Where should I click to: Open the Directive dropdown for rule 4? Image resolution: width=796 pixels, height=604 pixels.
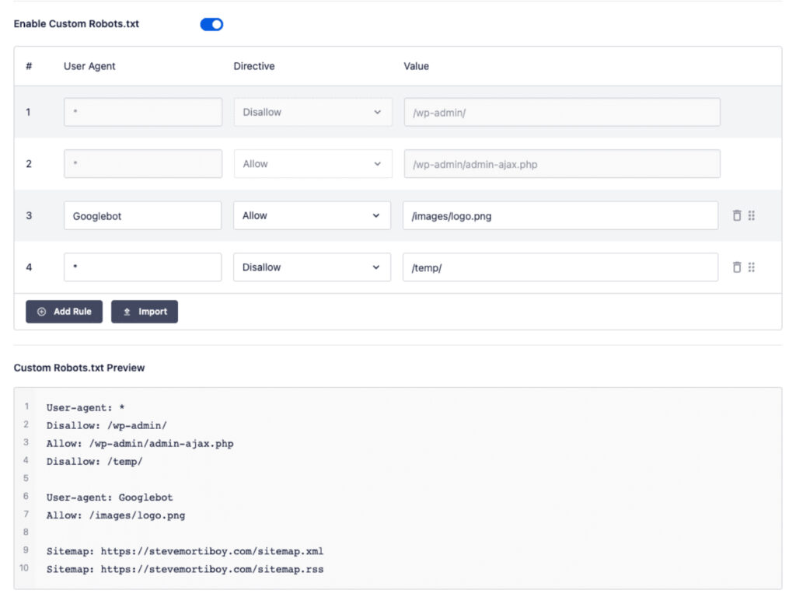pos(312,267)
